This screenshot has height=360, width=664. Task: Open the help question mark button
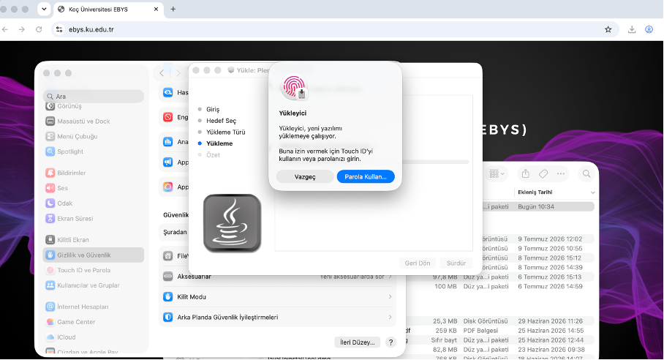(x=391, y=342)
